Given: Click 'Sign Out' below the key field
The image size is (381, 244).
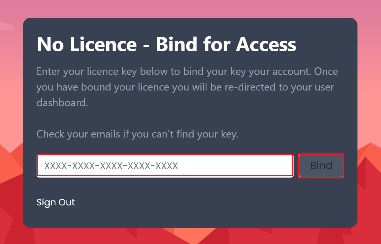Looking at the screenshot, I should click(x=56, y=202).
